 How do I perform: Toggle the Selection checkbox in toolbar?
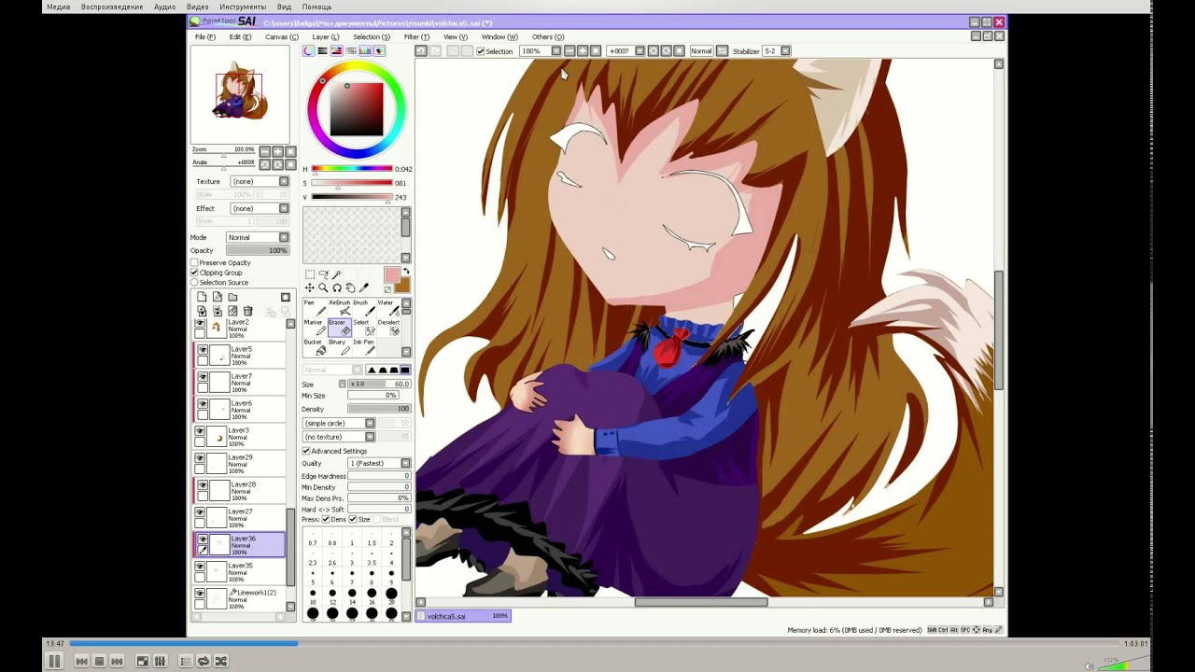[x=481, y=51]
